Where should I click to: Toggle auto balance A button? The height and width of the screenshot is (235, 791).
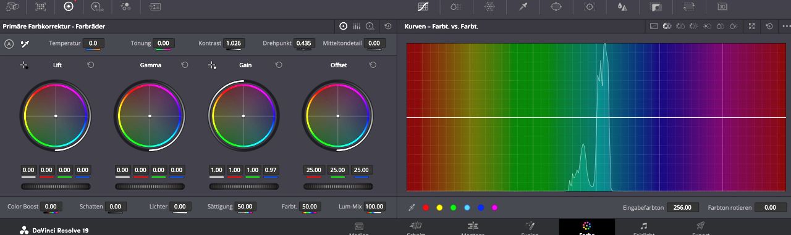[x=9, y=44]
